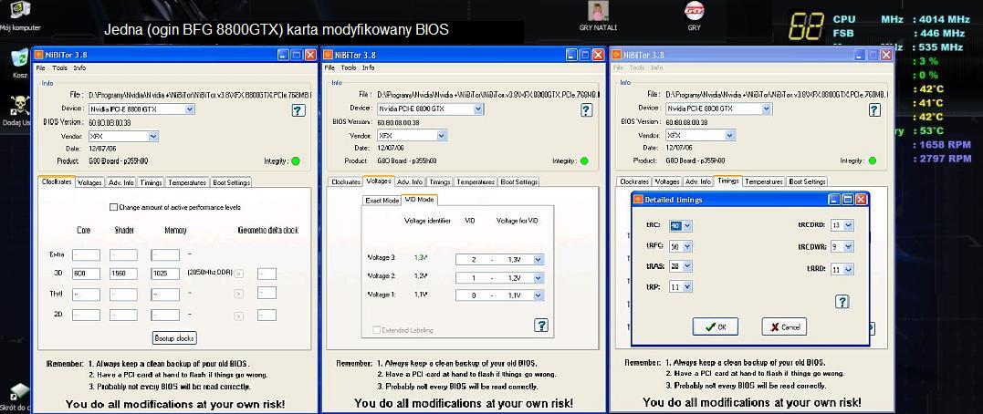
Task: Select the Exact Mode sub-tab
Action: (382, 201)
